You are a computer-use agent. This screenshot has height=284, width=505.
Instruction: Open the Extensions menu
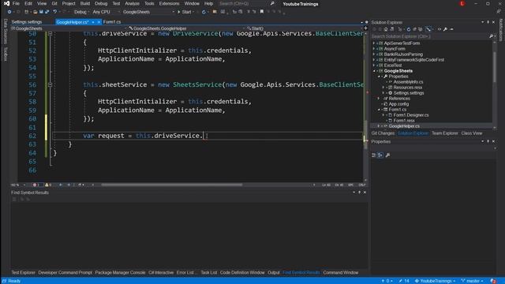tap(169, 3)
